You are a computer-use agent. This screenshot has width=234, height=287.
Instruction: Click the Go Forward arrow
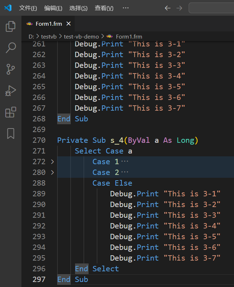point(179,8)
